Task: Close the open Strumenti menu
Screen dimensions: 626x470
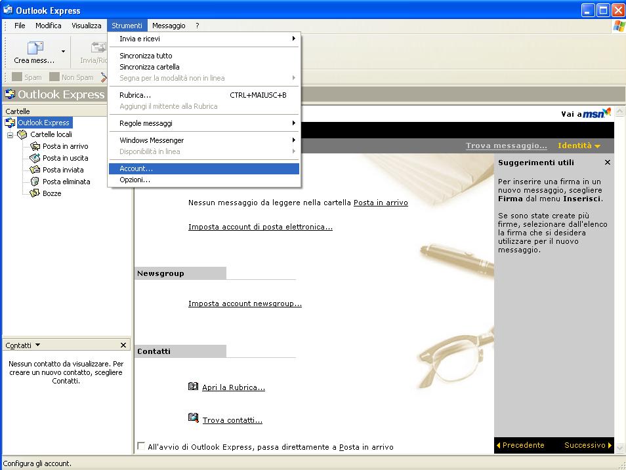Action: coord(127,26)
